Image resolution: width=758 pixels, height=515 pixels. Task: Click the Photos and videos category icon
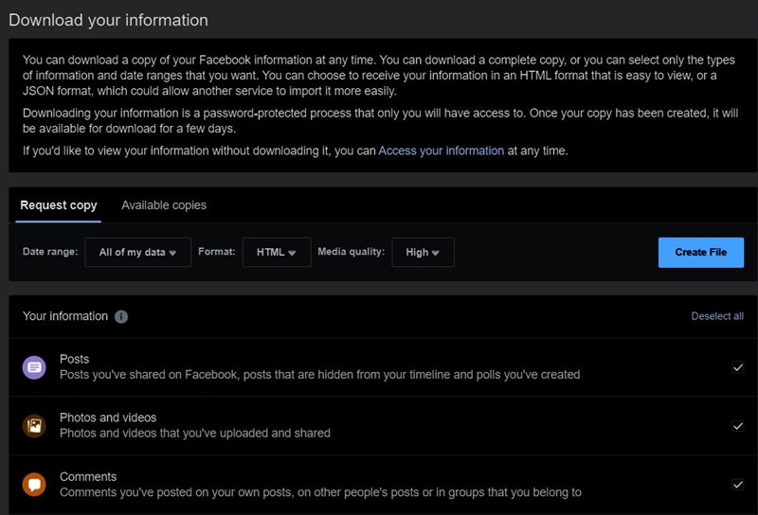pyautogui.click(x=34, y=426)
